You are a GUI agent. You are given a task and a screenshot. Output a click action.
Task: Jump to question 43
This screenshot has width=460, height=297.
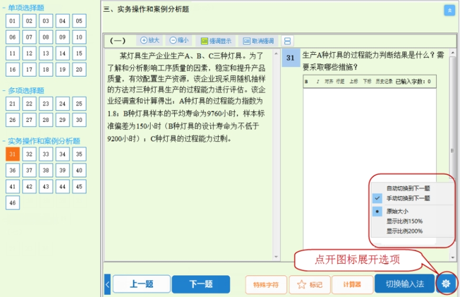coord(46,187)
